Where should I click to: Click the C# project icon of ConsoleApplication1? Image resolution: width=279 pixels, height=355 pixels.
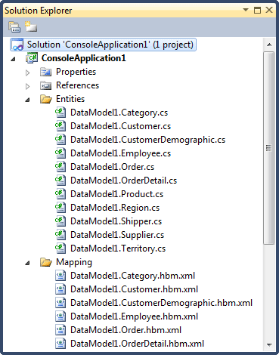(32, 58)
